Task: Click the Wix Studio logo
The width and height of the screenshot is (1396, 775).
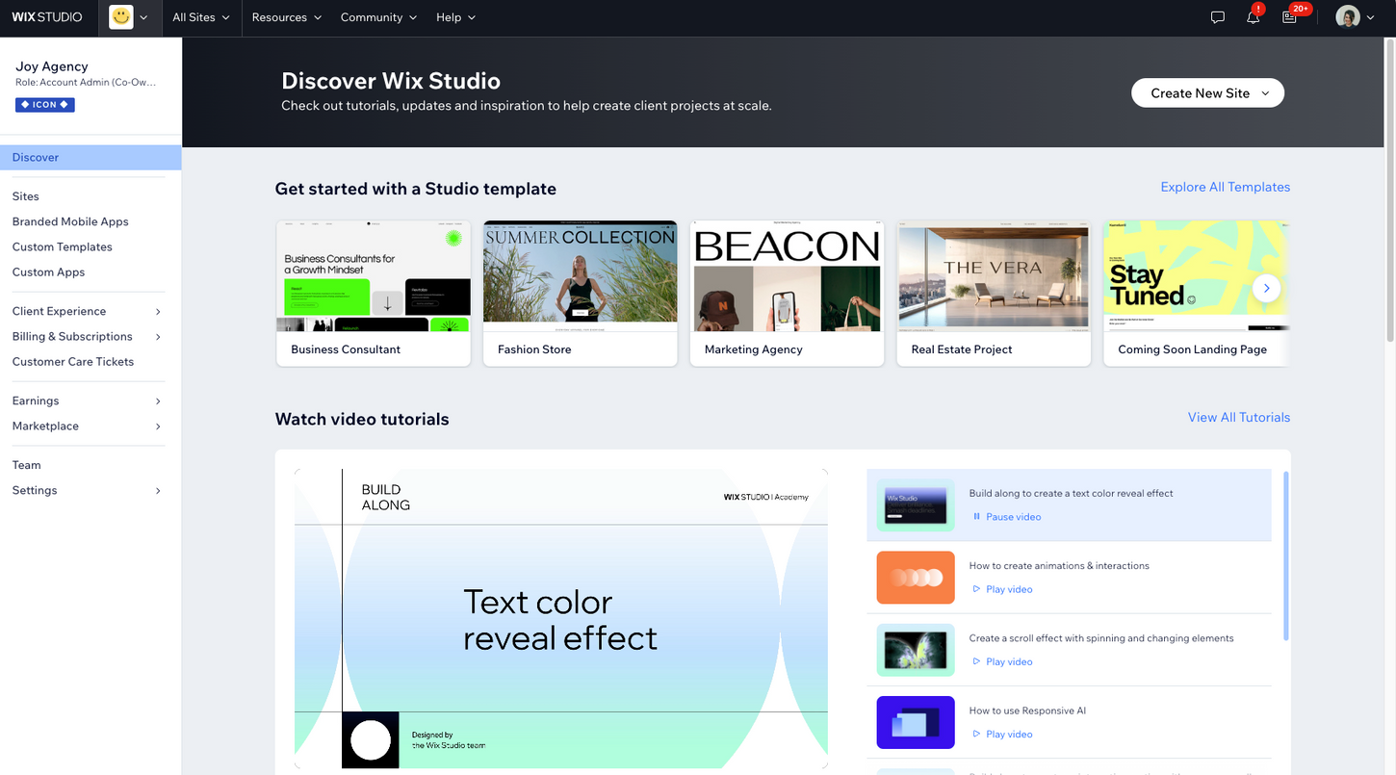Action: tap(47, 17)
